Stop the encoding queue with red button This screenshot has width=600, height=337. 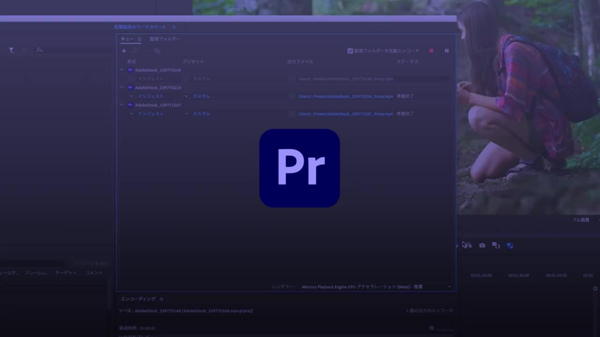[431, 51]
